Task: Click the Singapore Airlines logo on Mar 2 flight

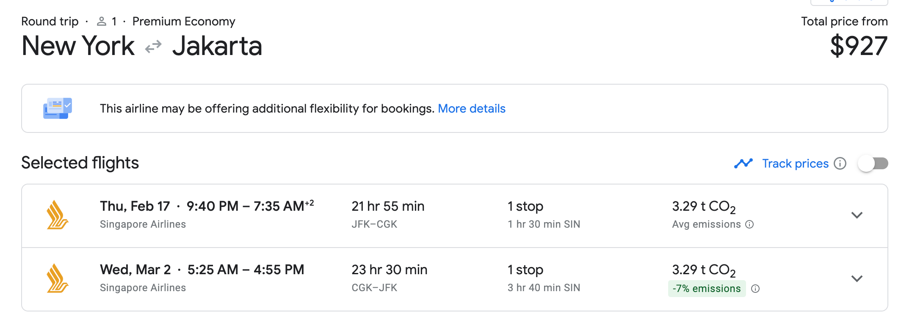Action: point(57,278)
